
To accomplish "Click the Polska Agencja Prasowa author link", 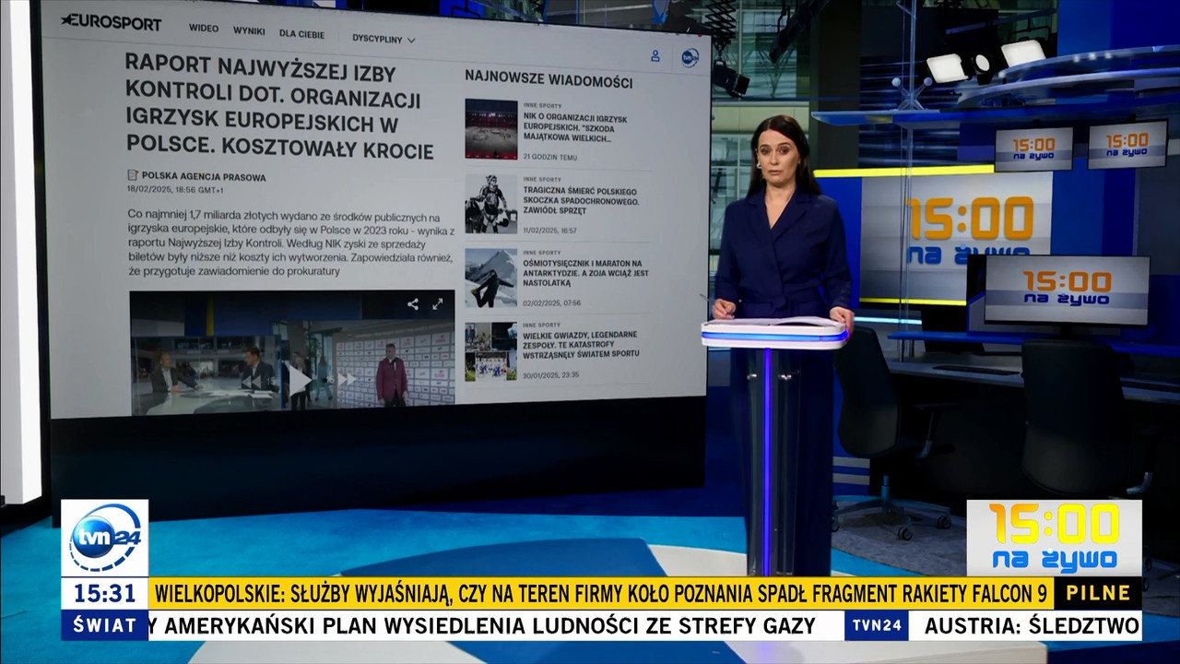I will click(204, 177).
